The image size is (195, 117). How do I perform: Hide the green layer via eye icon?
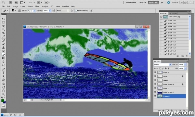point(155,80)
